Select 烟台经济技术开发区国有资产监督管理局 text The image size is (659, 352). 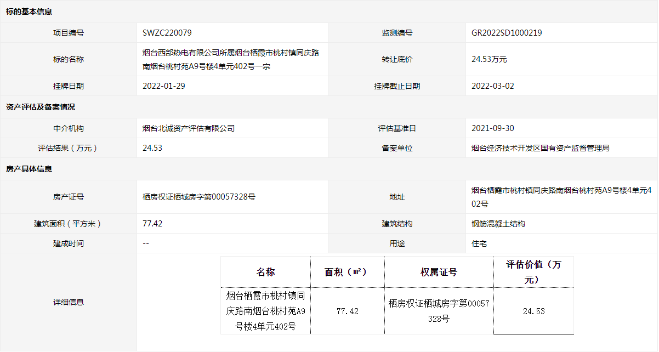point(541,148)
